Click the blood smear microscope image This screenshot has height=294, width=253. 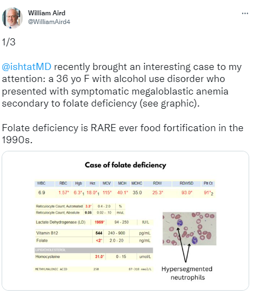pyautogui.click(x=190, y=228)
